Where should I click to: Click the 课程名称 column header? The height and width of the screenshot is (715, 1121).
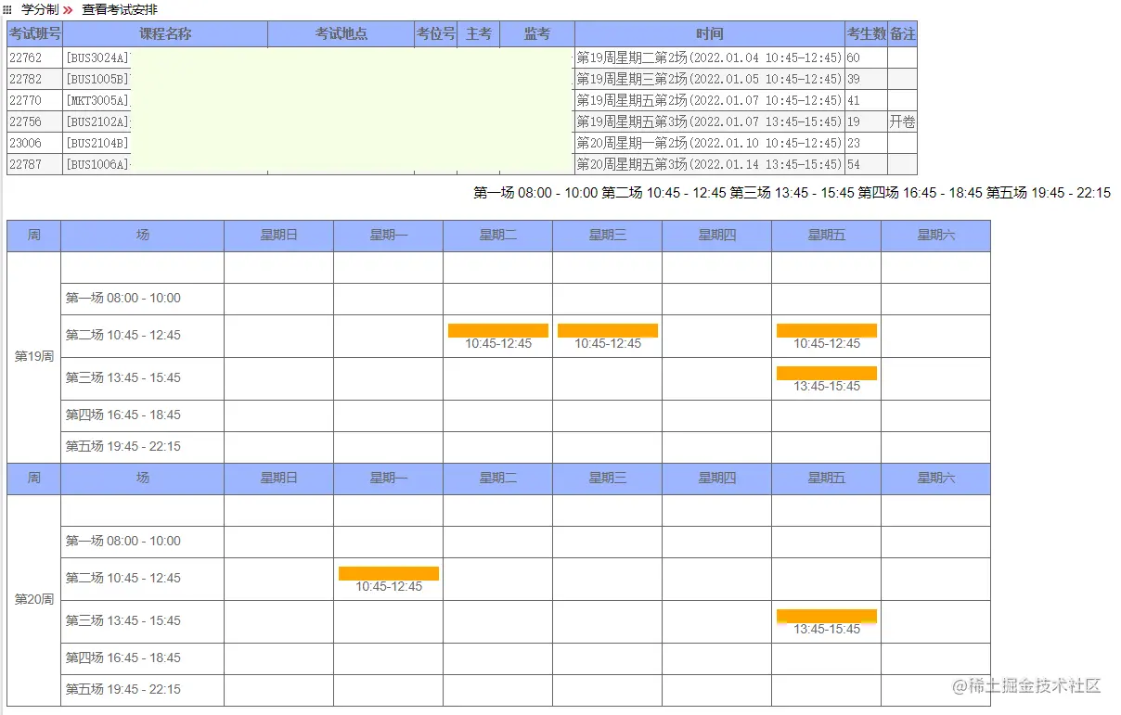pos(165,34)
